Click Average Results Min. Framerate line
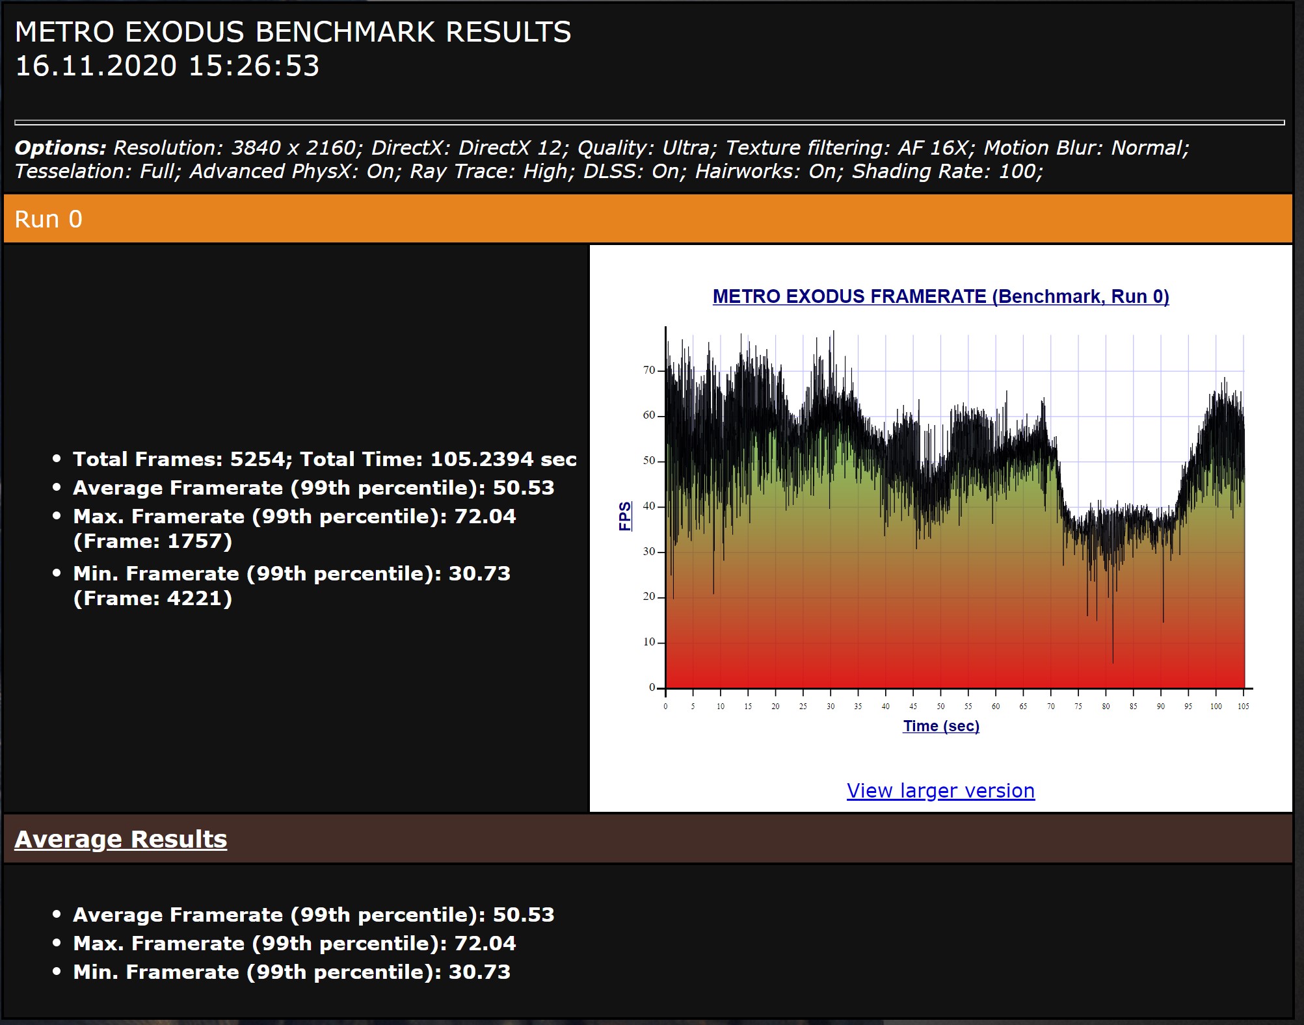 pos(291,972)
